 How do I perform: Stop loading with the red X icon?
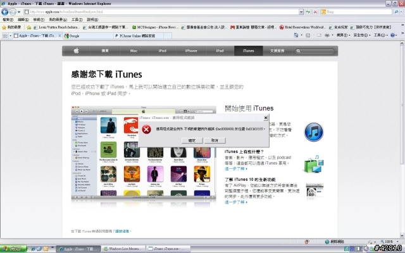(x=315, y=12)
